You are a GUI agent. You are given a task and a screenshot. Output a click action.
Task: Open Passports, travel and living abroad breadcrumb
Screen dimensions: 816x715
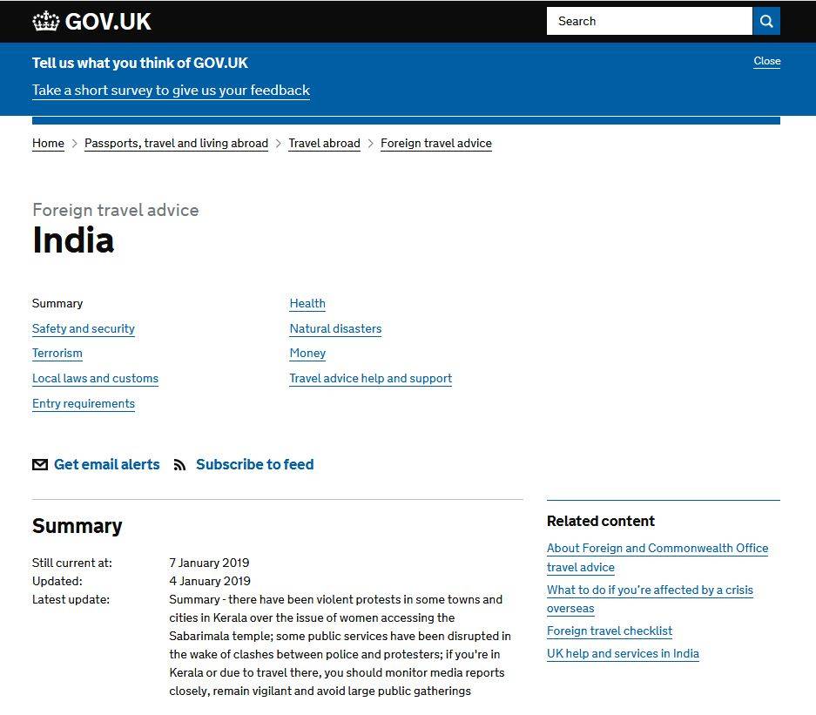pos(176,144)
